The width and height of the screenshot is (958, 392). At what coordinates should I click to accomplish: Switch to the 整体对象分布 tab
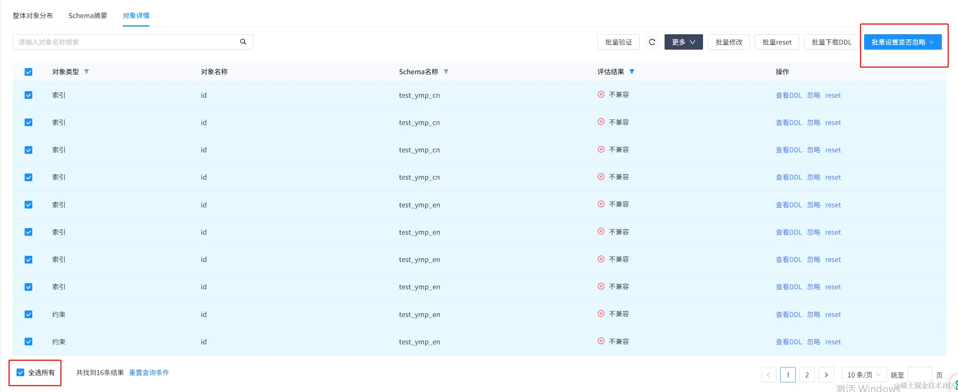(x=33, y=15)
